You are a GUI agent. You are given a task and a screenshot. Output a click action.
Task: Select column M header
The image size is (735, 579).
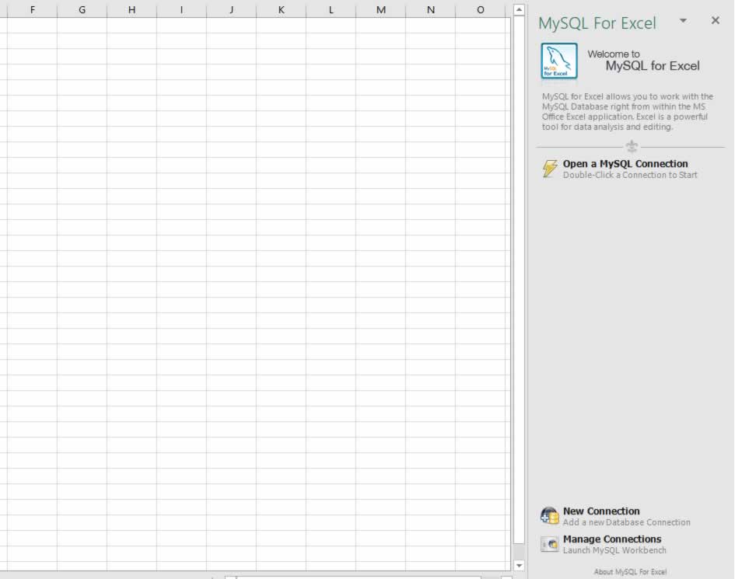coord(380,9)
